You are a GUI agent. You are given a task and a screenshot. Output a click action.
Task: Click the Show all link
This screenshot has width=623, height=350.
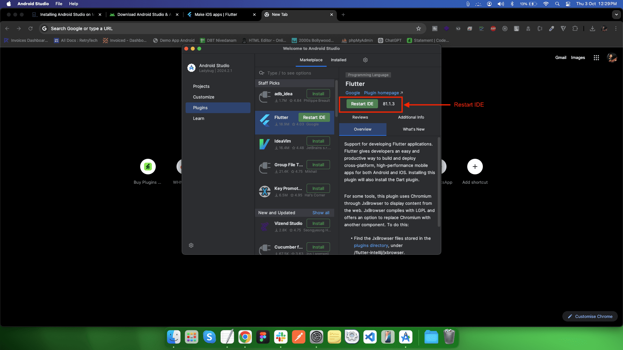click(321, 213)
